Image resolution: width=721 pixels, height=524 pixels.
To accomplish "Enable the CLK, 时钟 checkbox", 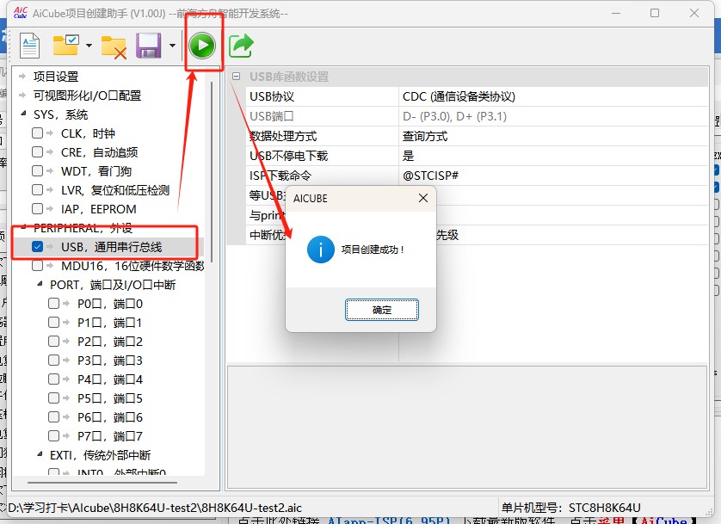I will coord(37,133).
